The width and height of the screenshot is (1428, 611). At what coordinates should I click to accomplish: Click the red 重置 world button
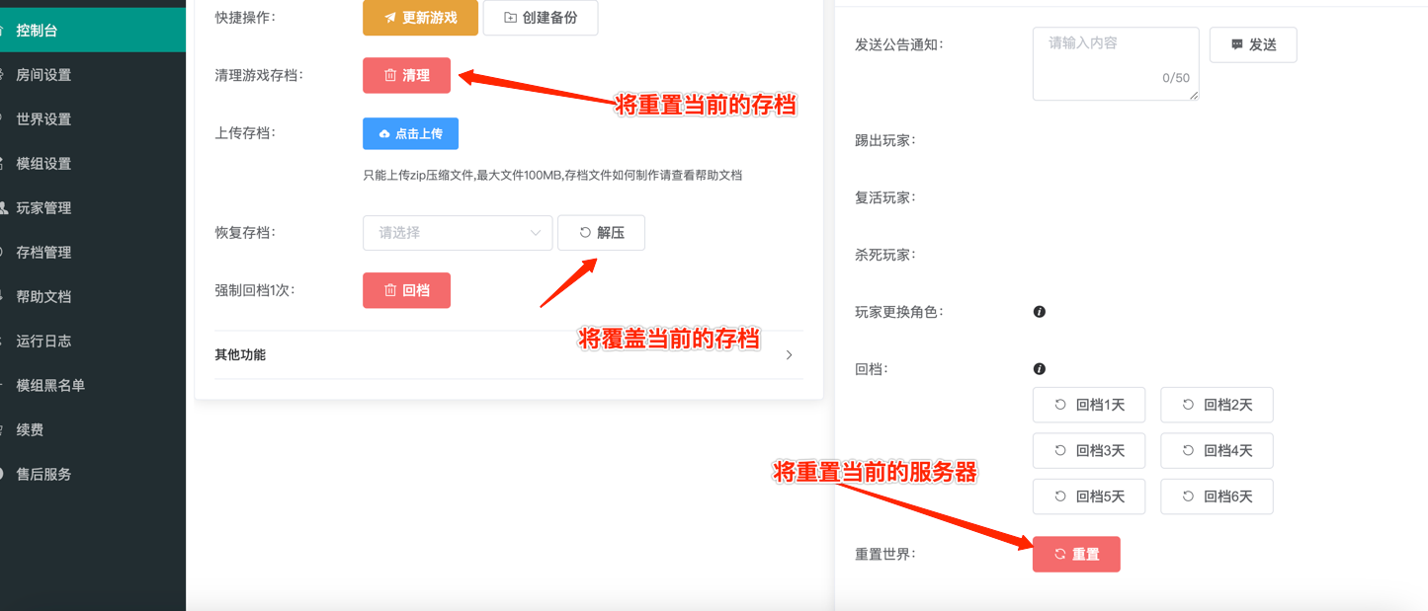(x=1075, y=554)
